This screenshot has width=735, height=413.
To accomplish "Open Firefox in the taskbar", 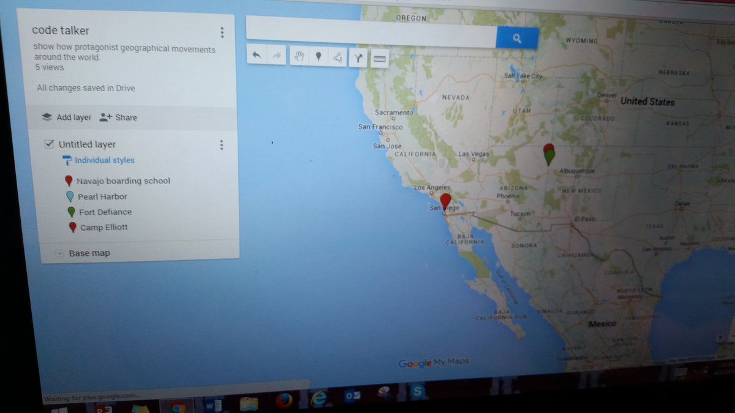I will [x=284, y=400].
